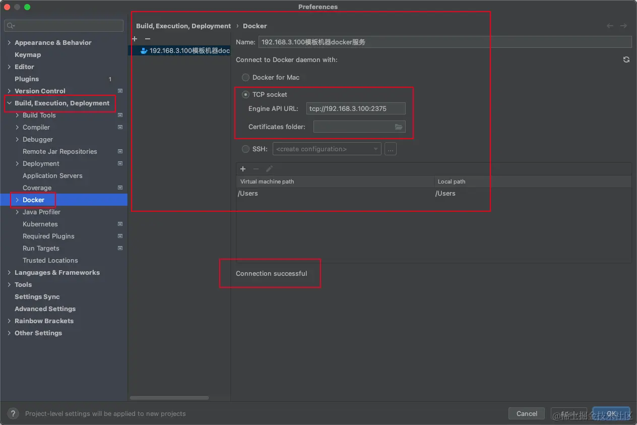
Task: Open SSH configurations ellipsis button
Action: [x=391, y=149]
